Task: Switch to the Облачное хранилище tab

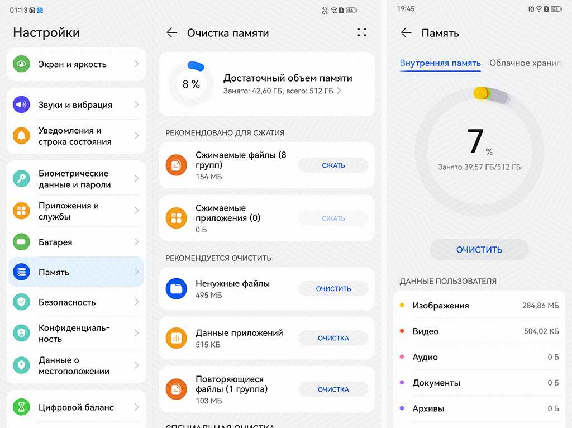Action: tap(524, 63)
